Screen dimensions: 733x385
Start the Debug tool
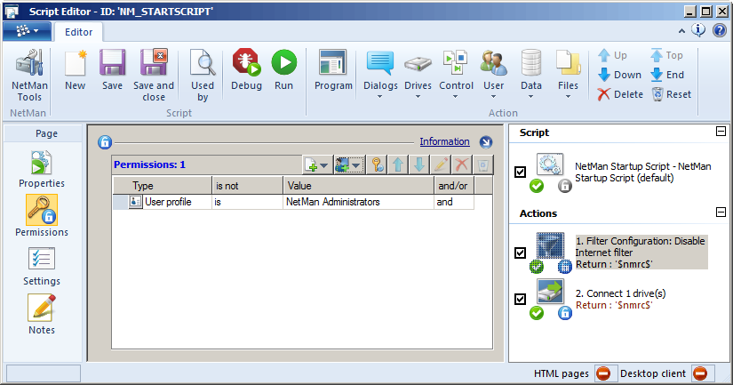(246, 71)
